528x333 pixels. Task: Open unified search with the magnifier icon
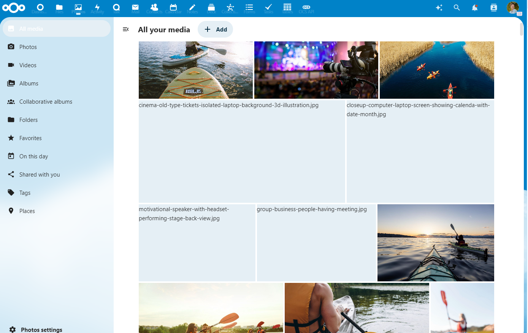(457, 8)
